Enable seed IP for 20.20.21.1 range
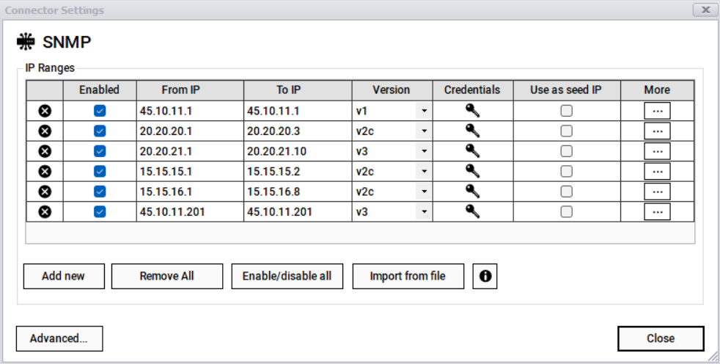Screen dimensions: 720x364 [567, 151]
